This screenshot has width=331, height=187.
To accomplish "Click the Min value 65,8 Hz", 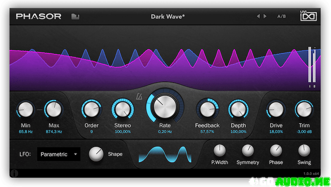I will 26,132.
